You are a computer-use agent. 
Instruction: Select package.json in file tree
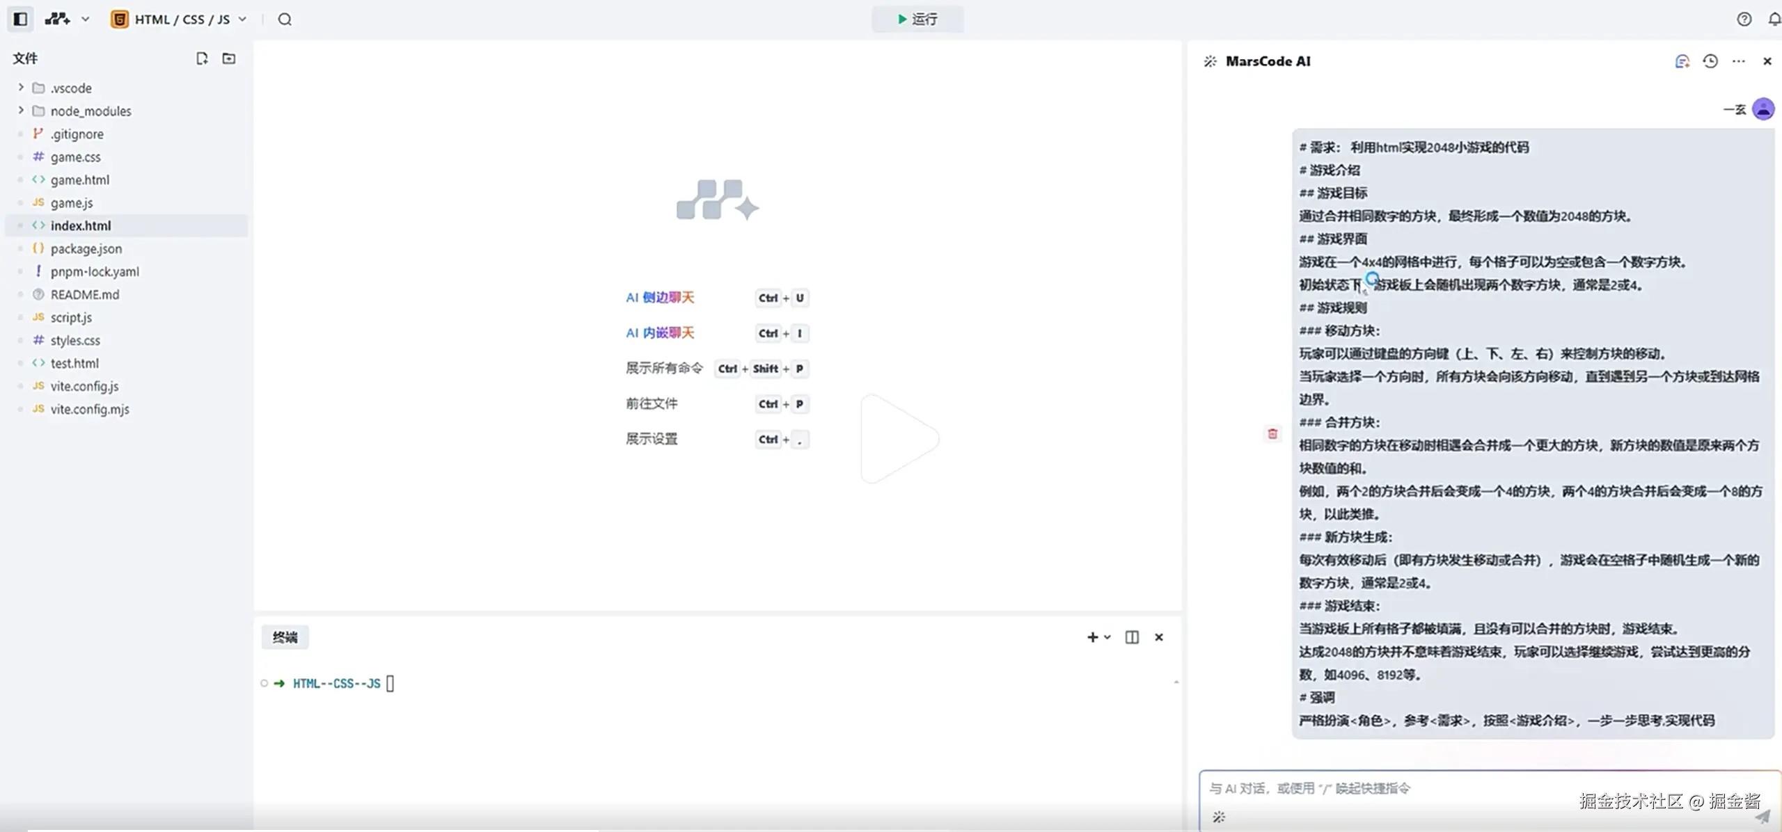click(x=86, y=248)
